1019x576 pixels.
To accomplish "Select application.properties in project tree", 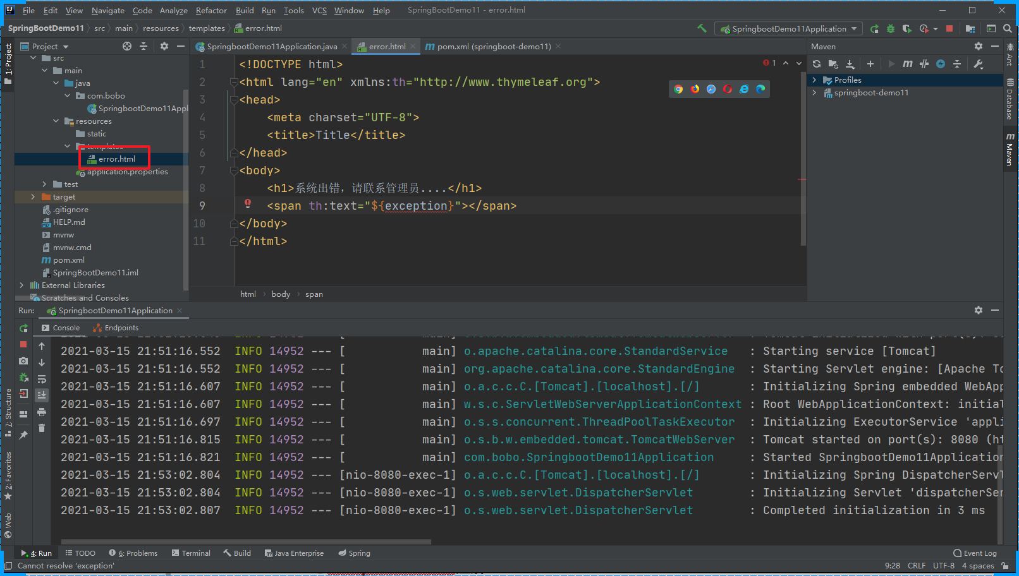I will tap(128, 172).
